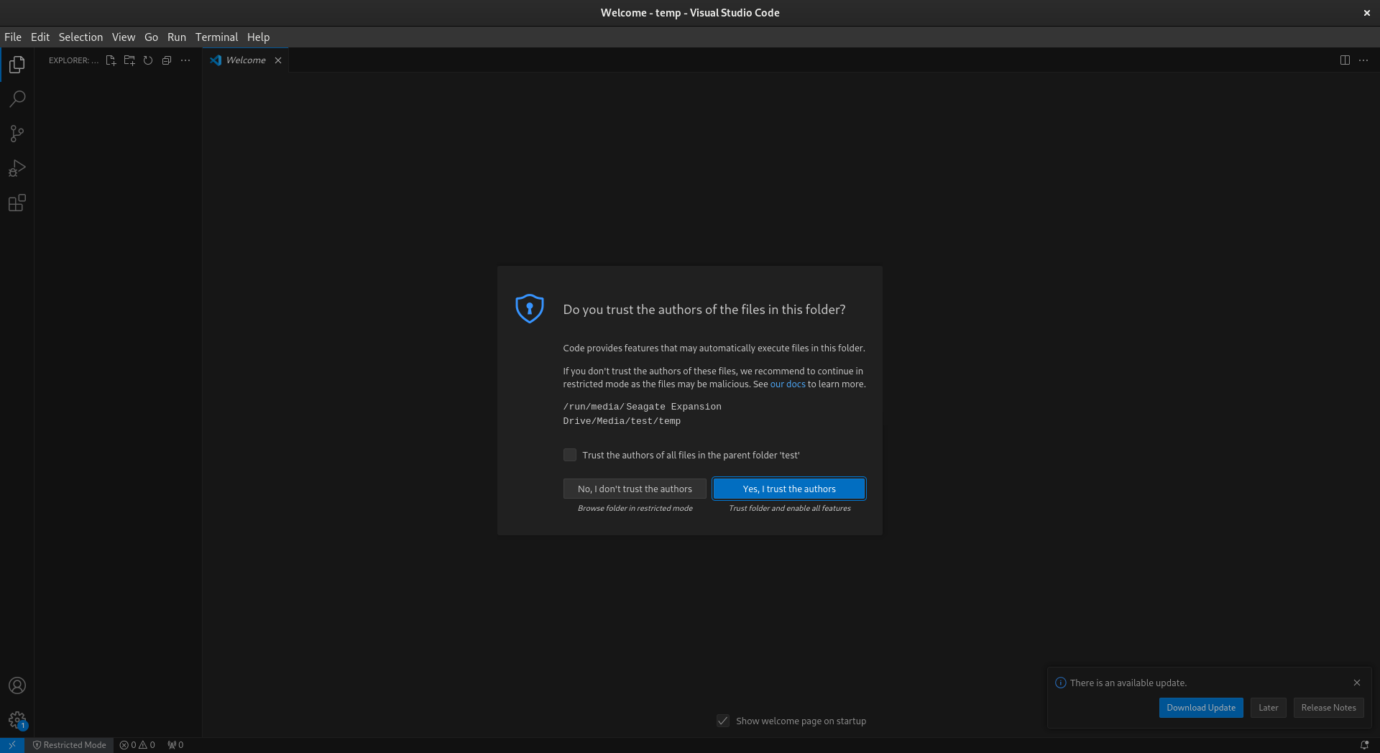The width and height of the screenshot is (1380, 753).
Task: Dismiss the available update notification
Action: pyautogui.click(x=1357, y=683)
